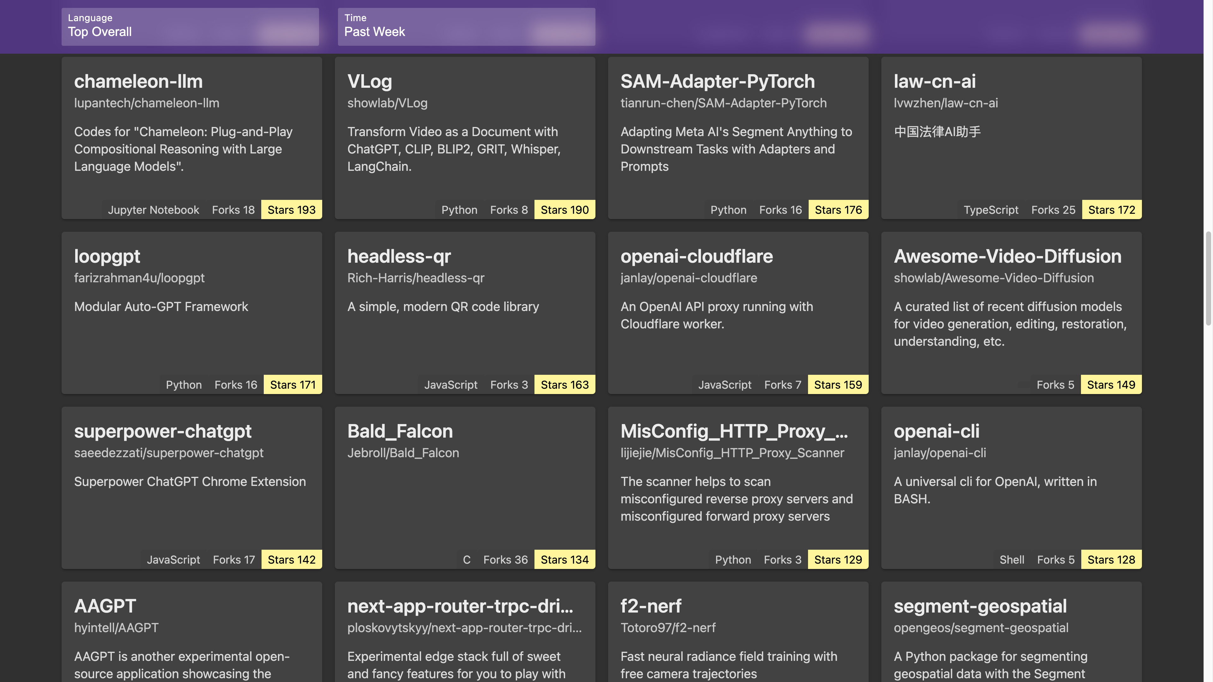Screen dimensions: 1213x682
Task: Click Stars 128 badge on openai-cli
Action: click(x=1111, y=559)
